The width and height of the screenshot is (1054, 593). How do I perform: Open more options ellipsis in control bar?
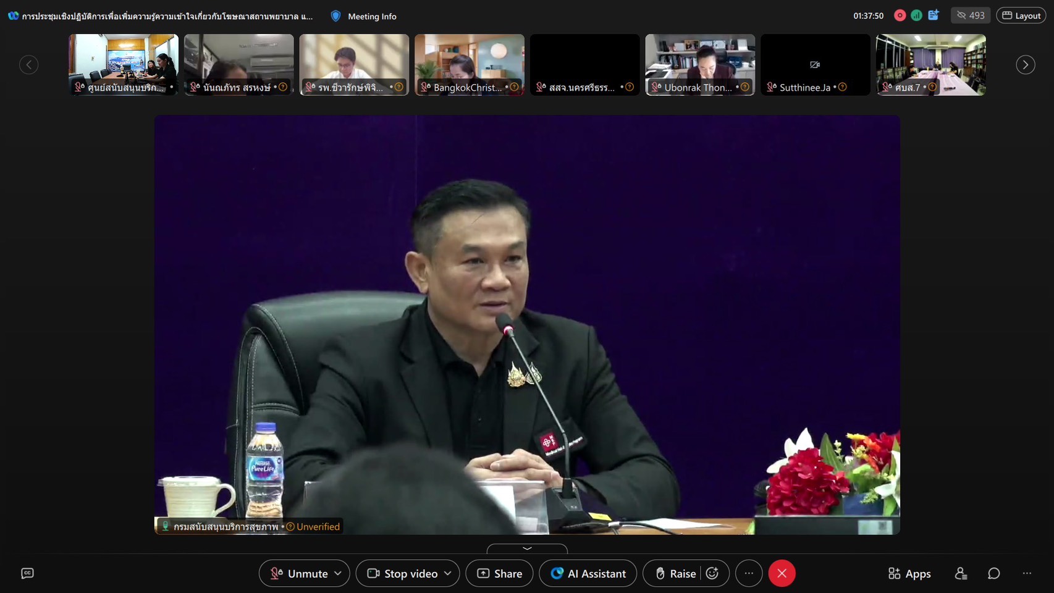[x=749, y=573]
